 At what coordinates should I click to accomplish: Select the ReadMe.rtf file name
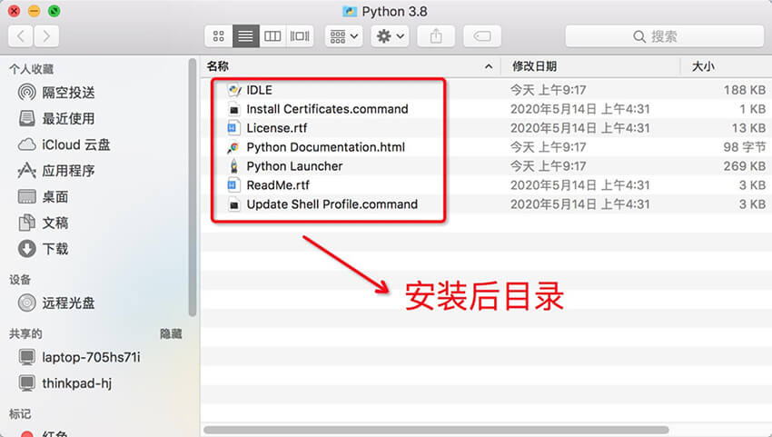278,185
